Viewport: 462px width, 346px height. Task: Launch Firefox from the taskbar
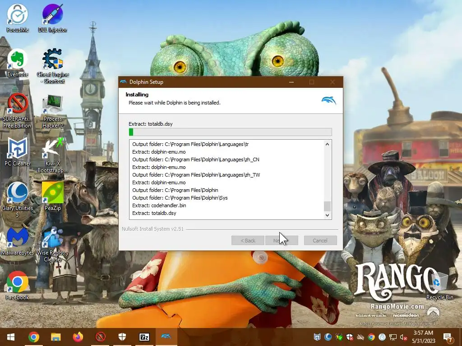(x=78, y=337)
